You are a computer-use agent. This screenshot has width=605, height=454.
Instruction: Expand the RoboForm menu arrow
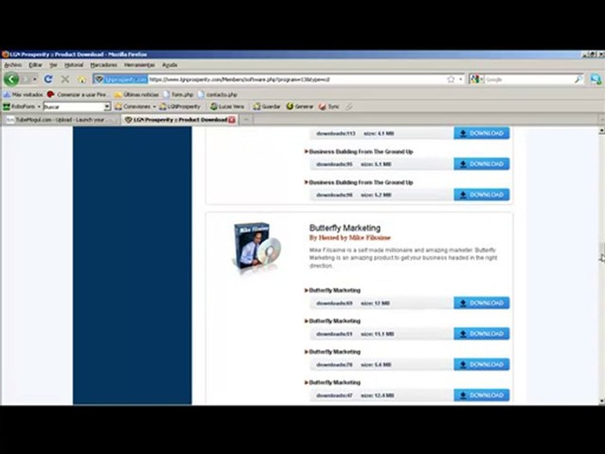point(39,107)
